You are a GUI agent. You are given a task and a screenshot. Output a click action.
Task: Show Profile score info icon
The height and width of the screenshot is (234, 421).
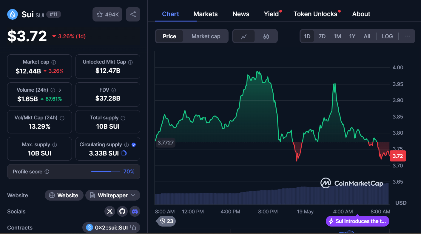click(47, 172)
